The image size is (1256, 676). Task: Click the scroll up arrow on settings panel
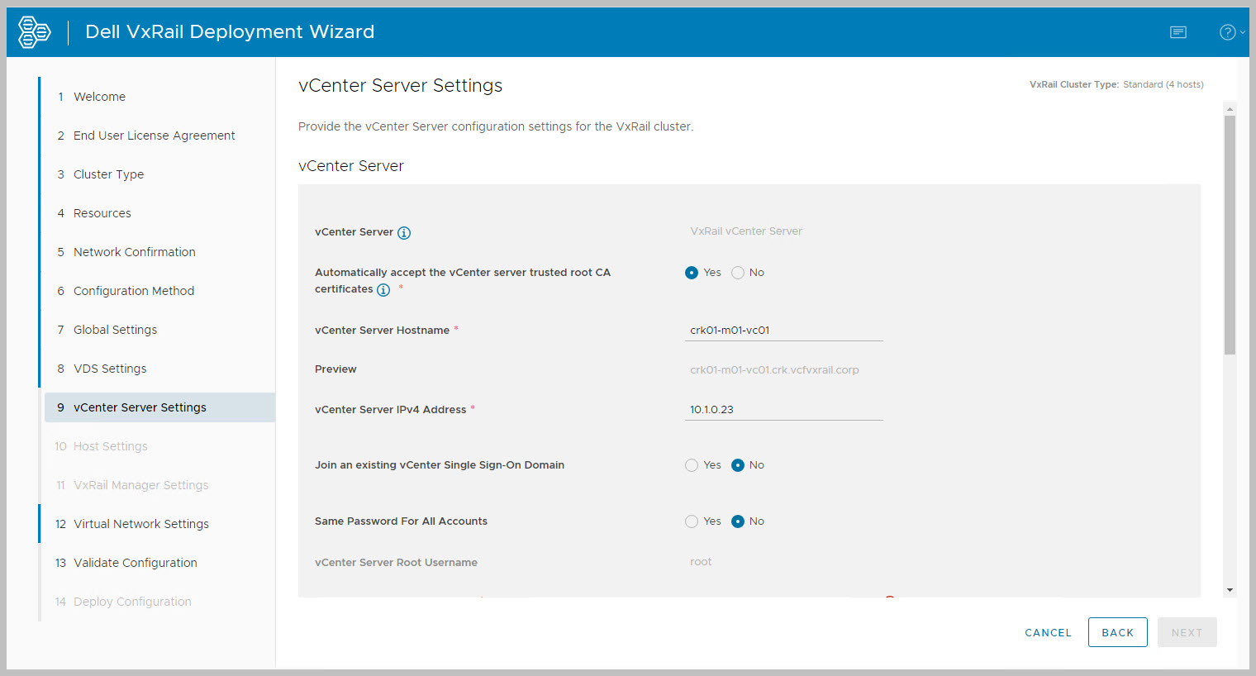[1230, 109]
